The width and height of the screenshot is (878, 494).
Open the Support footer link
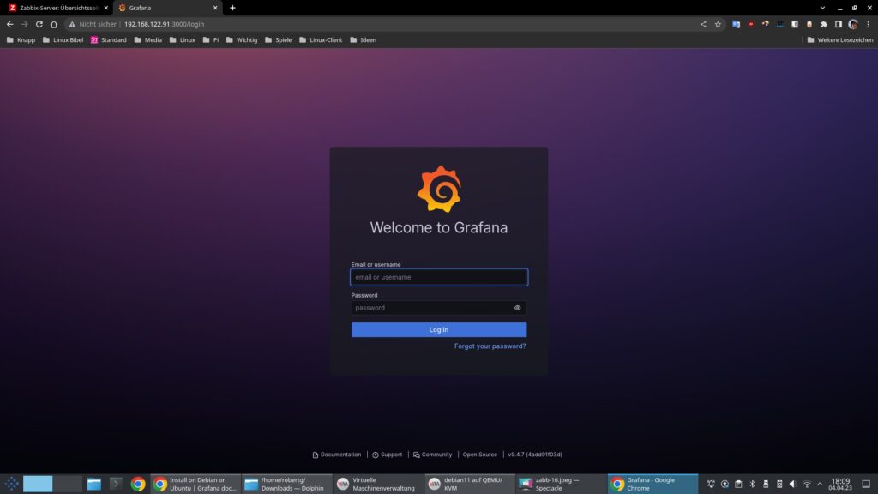coord(387,455)
